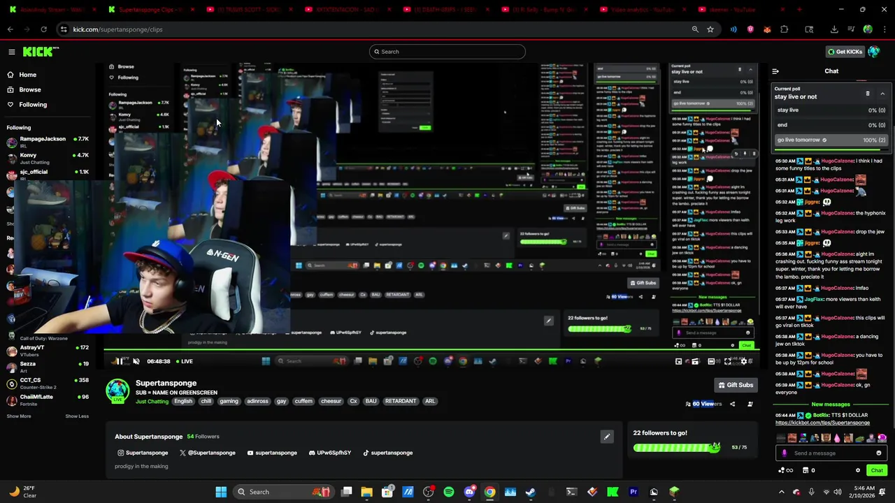Click the Kick search field at the top
The width and height of the screenshot is (895, 503).
447,52
